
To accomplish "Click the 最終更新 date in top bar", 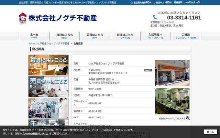I will (x=187, y=2).
